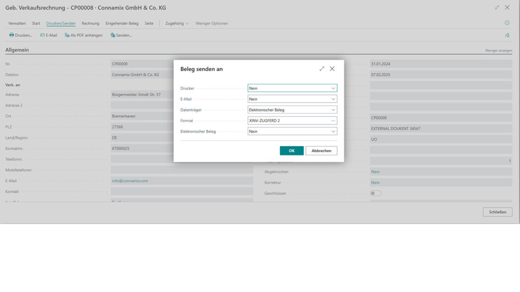Click the pin icon in action bar

506,35
